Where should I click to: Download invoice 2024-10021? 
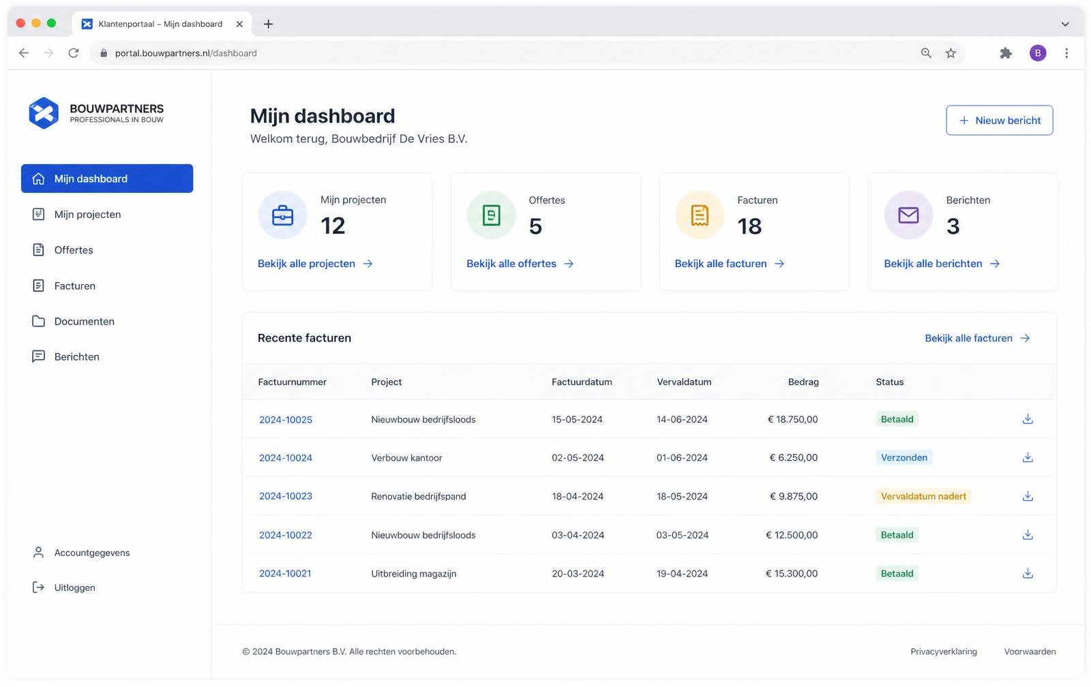pos(1028,573)
